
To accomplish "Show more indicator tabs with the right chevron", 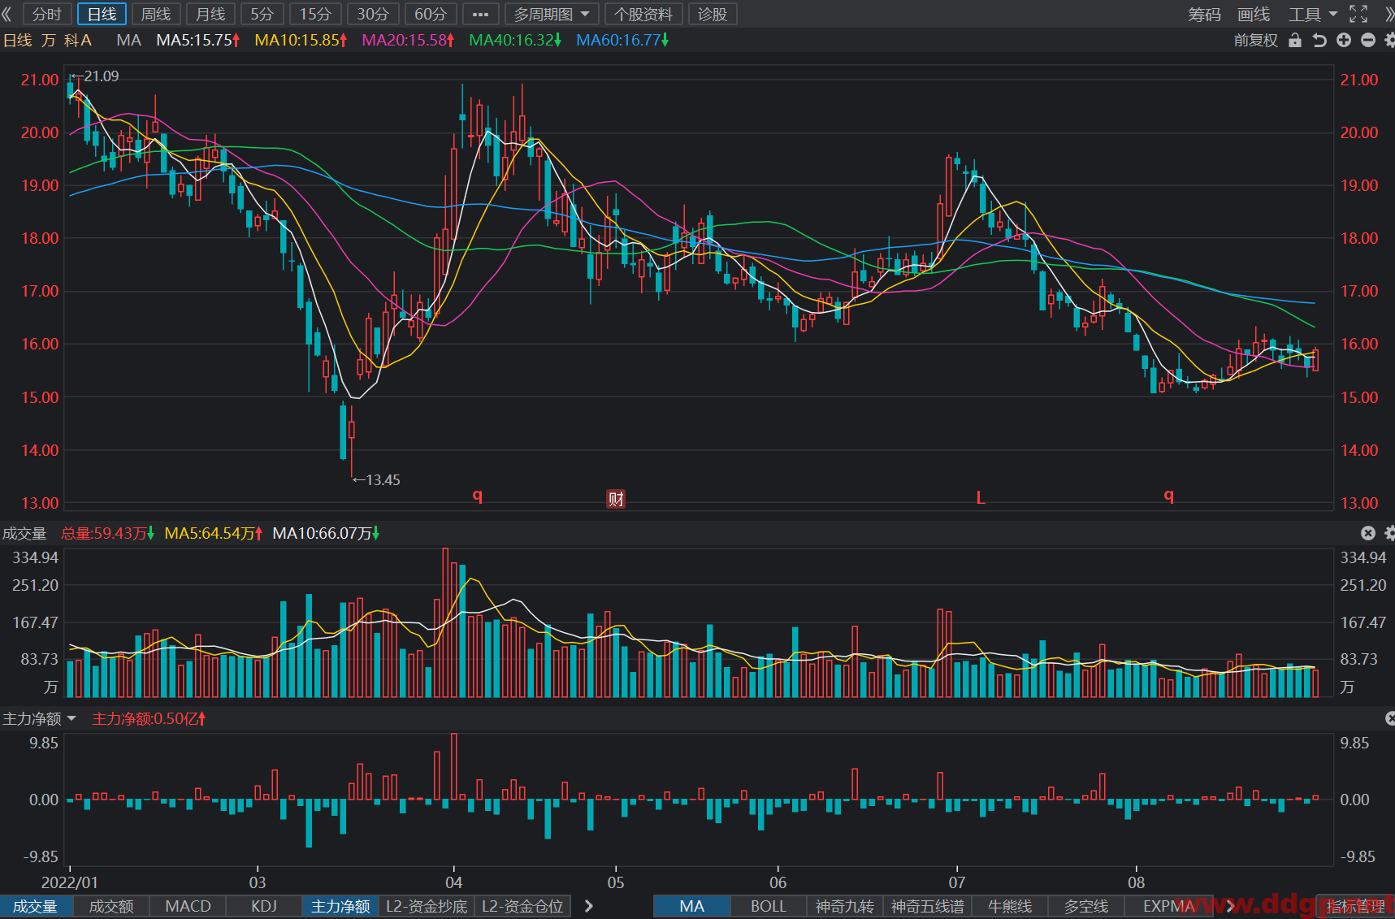I will tap(588, 906).
